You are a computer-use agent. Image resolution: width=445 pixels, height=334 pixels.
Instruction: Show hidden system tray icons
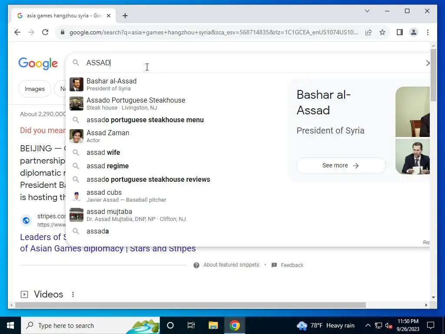pyautogui.click(x=368, y=325)
